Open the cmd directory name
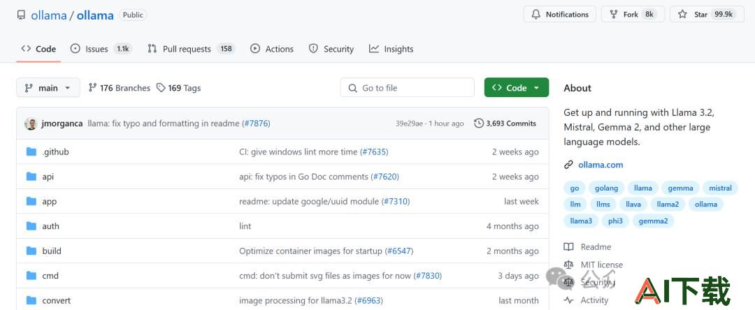Viewport: 755px width, 310px height. 50,276
